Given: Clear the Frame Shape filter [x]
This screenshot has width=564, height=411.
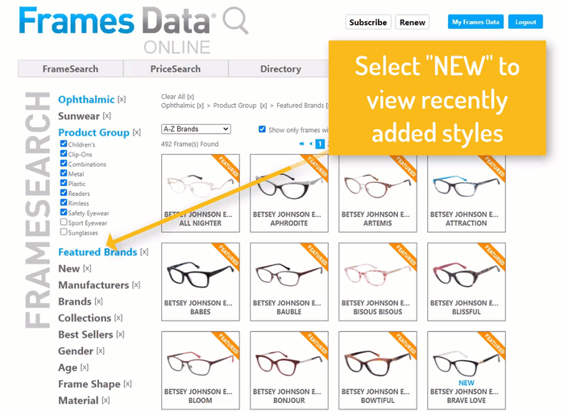Looking at the screenshot, I should click(x=127, y=384).
